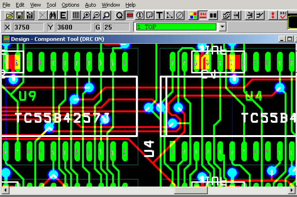
Task: Open the Window menu
Action: pyautogui.click(x=111, y=5)
